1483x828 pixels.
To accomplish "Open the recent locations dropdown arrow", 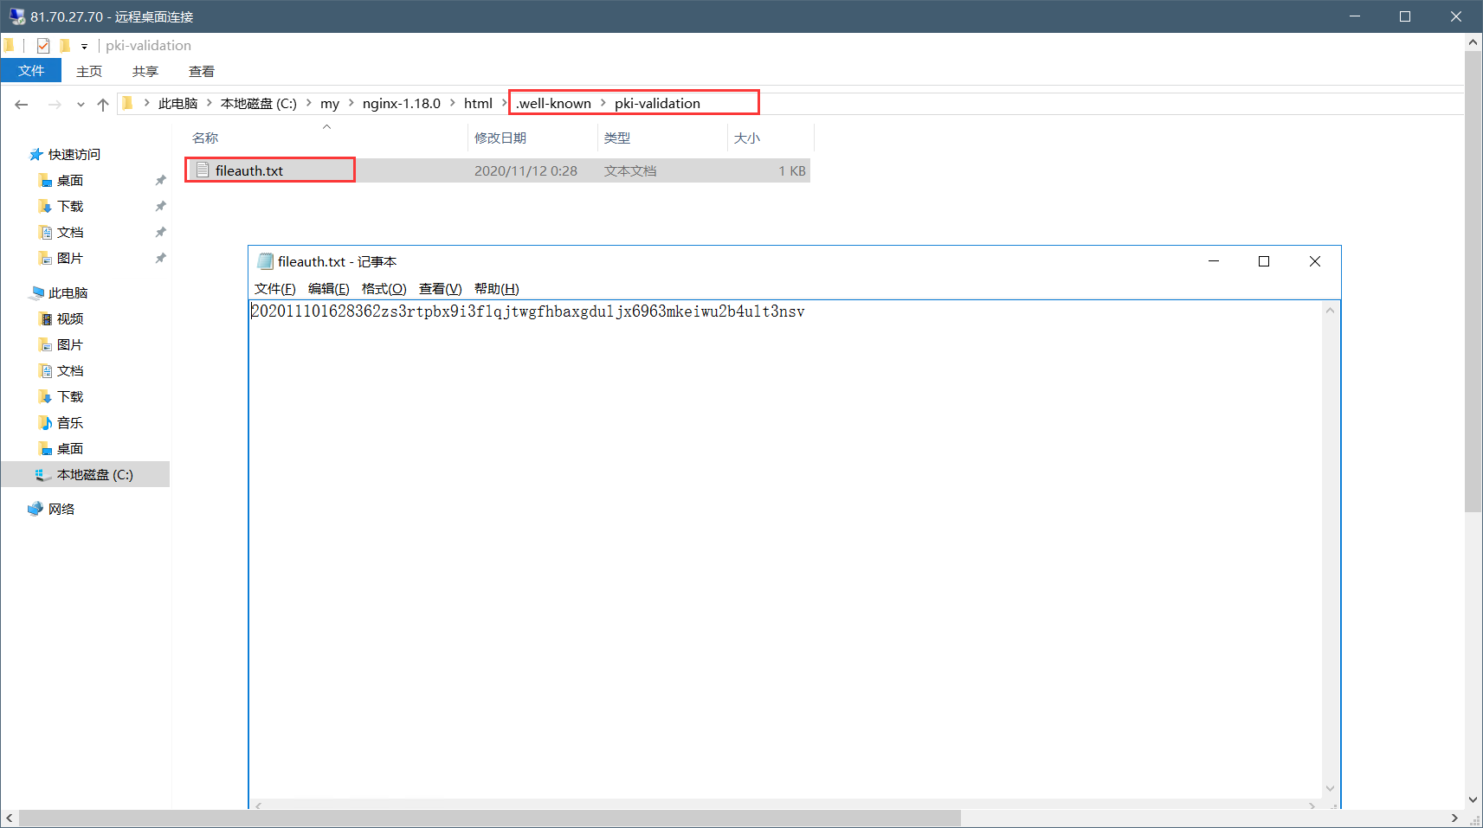I will (x=81, y=104).
